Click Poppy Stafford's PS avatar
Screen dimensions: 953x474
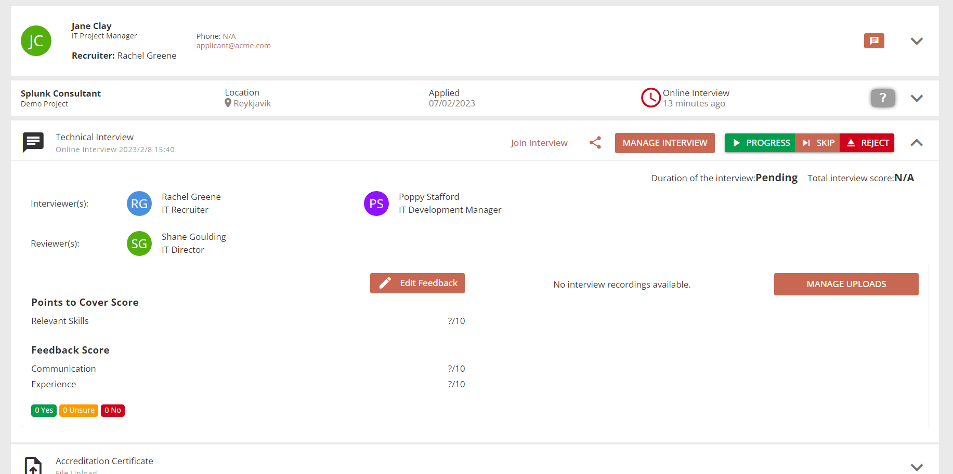(376, 204)
